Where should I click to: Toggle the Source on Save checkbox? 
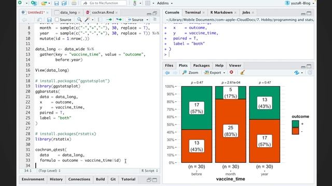(57, 20)
